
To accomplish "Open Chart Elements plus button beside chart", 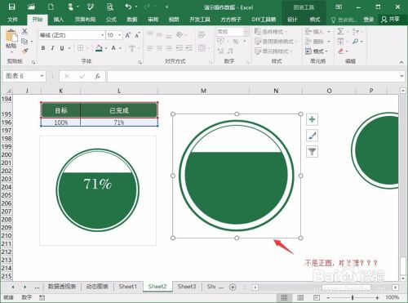I will (312, 119).
